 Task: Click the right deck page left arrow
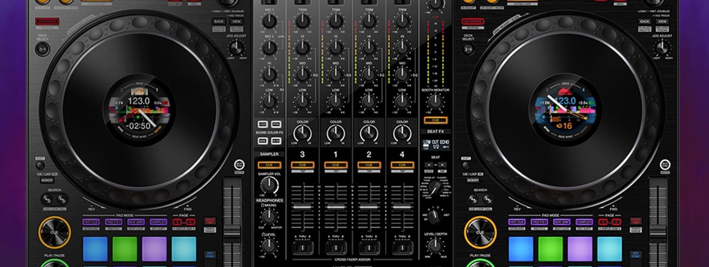tap(603, 222)
